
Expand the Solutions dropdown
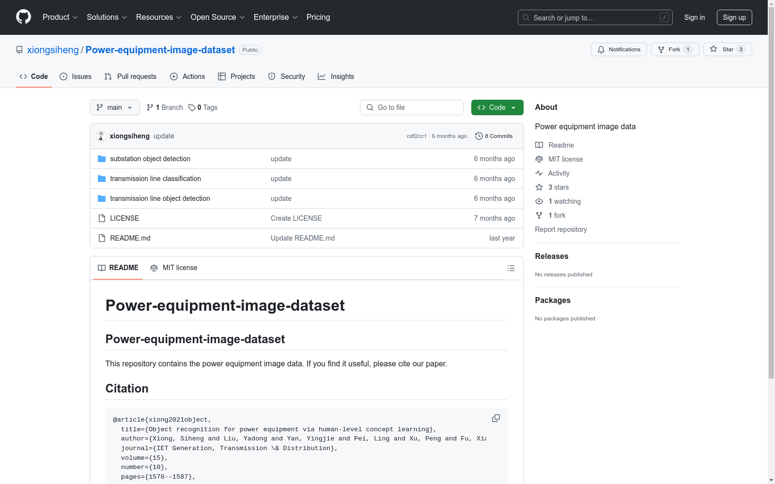(107, 17)
